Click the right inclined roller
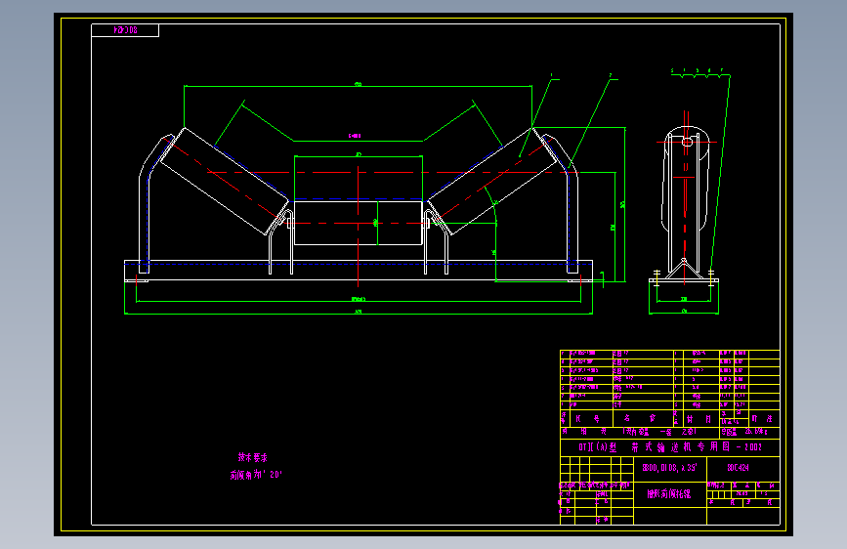 click(492, 182)
